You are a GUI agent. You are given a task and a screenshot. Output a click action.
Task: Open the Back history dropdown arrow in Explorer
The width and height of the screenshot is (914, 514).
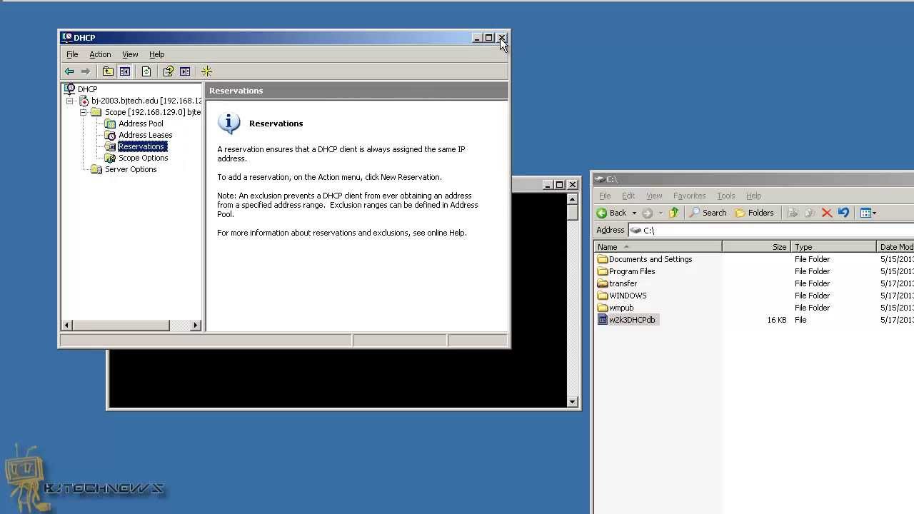point(634,213)
